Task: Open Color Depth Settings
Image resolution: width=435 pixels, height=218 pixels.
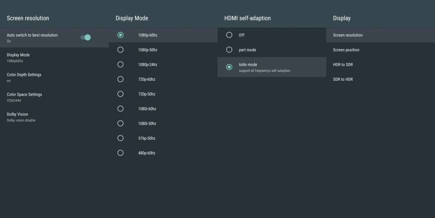Action: tap(24, 77)
